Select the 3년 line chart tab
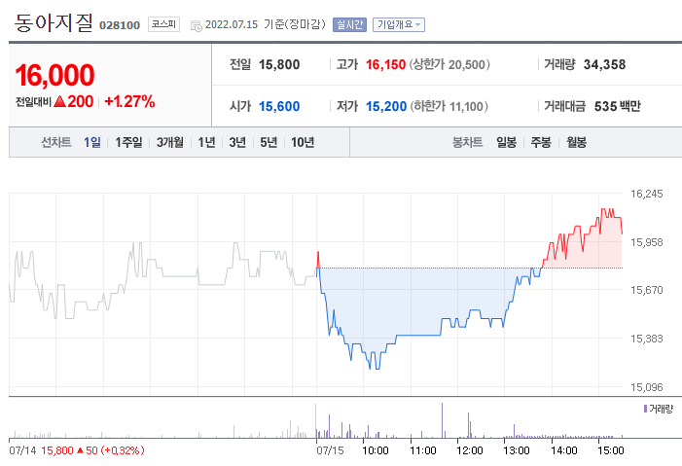682x466 pixels. (x=237, y=142)
